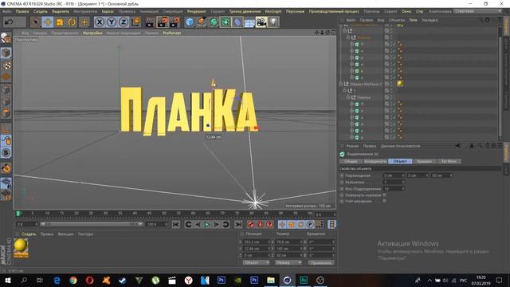
Task: Switch to the Объект attribute tab
Action: point(400,161)
